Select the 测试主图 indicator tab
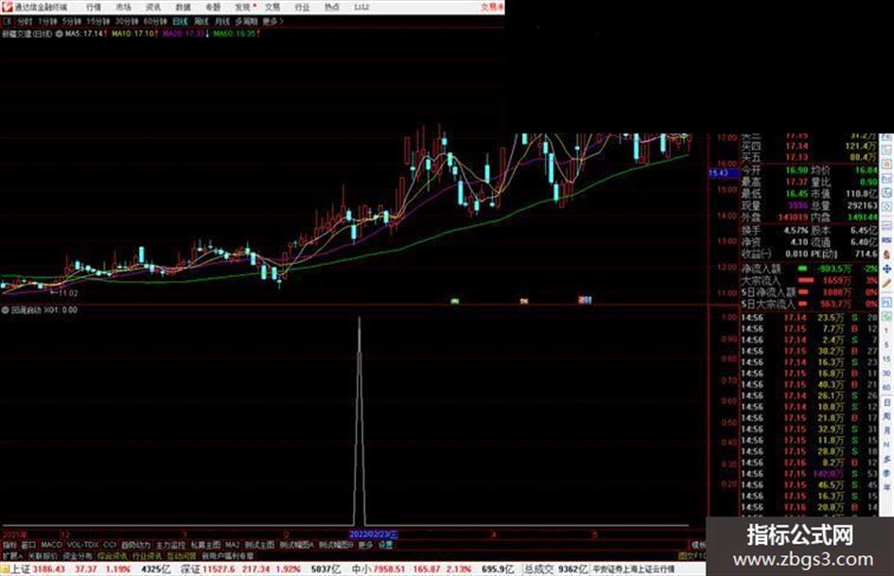The height and width of the screenshot is (576, 894). pos(260,545)
